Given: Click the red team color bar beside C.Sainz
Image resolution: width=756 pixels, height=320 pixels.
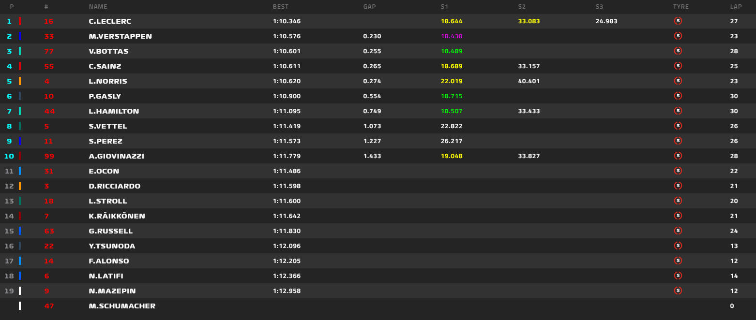Looking at the screenshot, I should click(20, 66).
